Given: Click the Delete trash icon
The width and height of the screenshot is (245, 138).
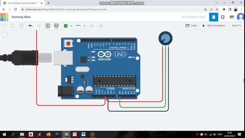Looking at the screenshot, I should (21, 26).
